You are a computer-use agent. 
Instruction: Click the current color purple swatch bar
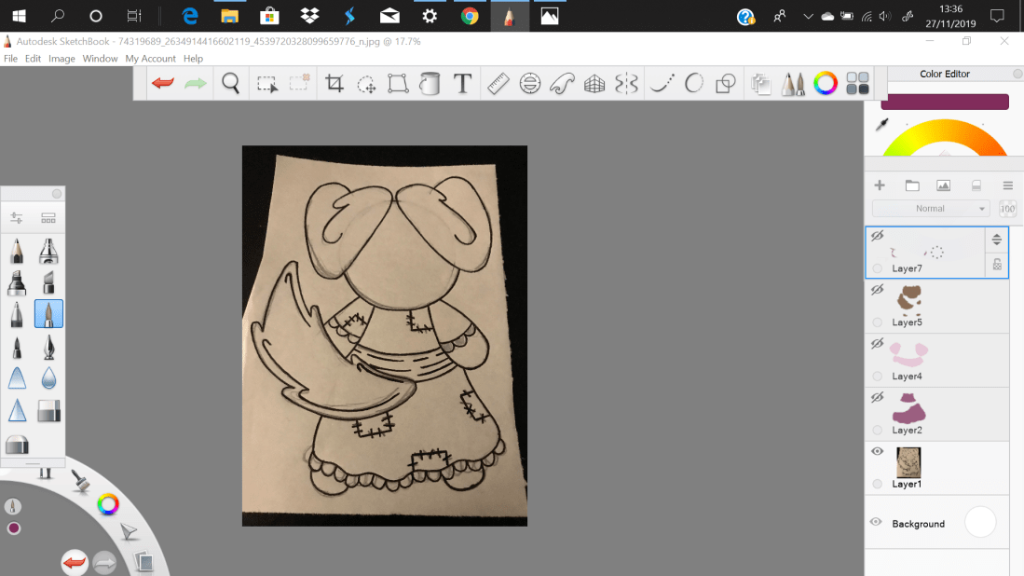coord(945,102)
